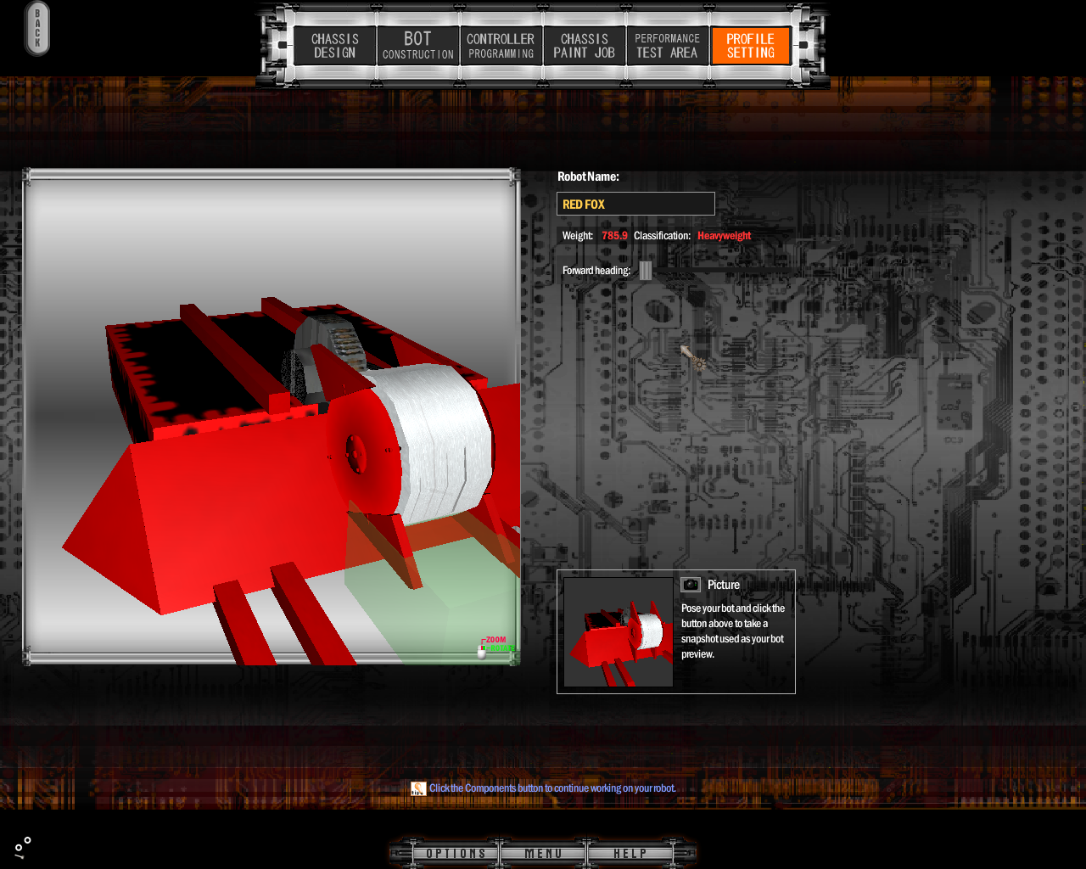
Task: Open the Chassis Design tab
Action: tap(334, 46)
